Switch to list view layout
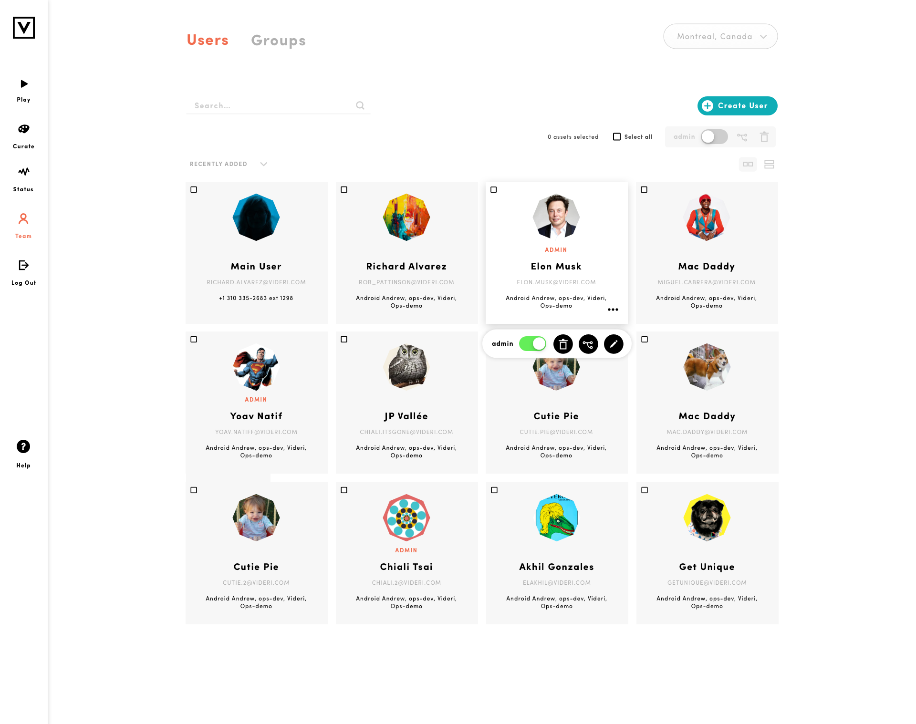The width and height of the screenshot is (916, 724). 769,165
